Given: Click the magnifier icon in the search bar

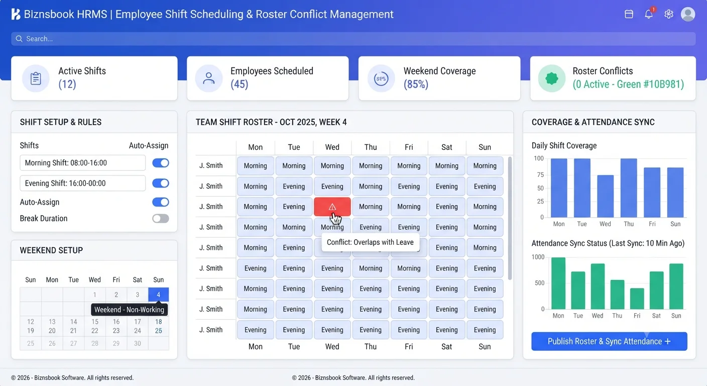Looking at the screenshot, I should tap(19, 39).
